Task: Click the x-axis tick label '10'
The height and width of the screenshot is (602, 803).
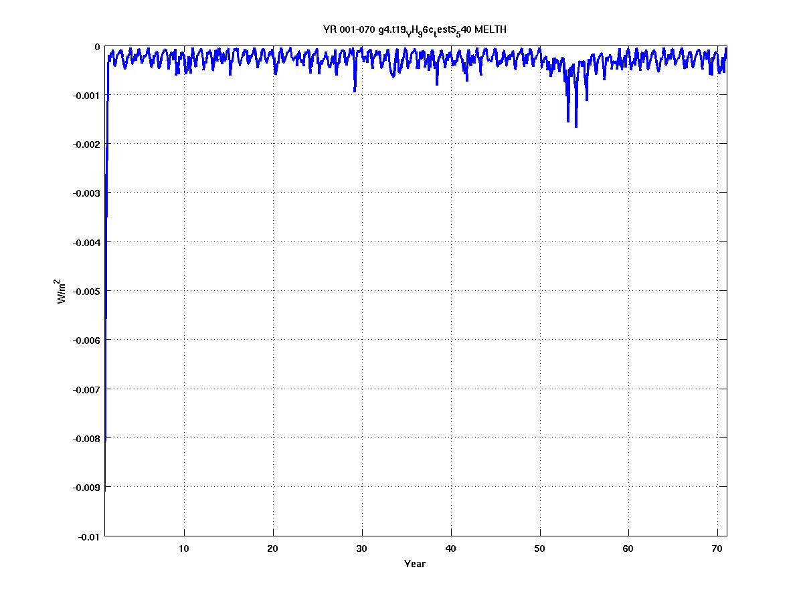Action: [183, 548]
